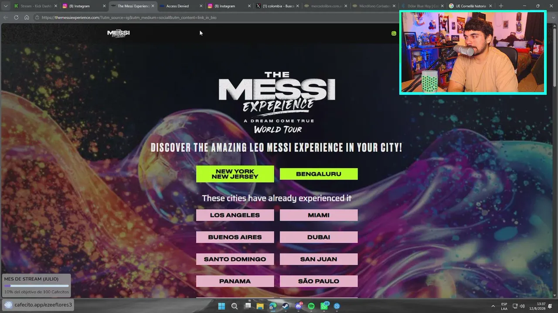Image resolution: width=558 pixels, height=313 pixels.
Task: Click the São Paulo city button
Action: click(x=319, y=281)
